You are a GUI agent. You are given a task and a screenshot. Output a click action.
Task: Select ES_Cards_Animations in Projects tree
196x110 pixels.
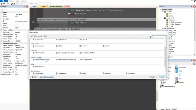point(175,22)
